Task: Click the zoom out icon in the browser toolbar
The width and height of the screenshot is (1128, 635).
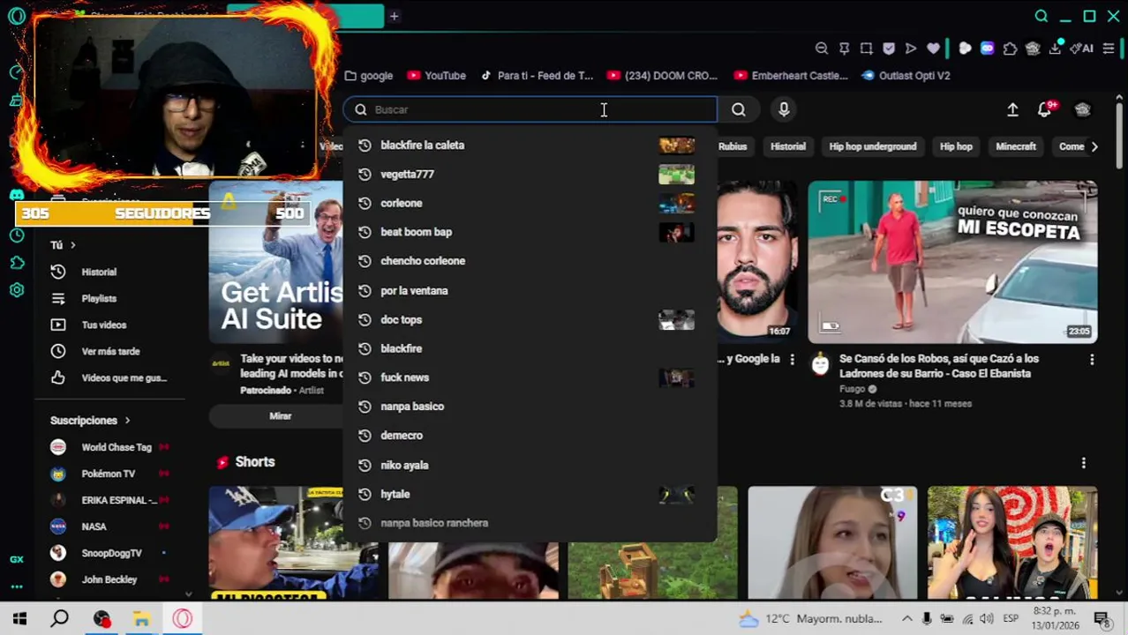Action: click(x=822, y=49)
